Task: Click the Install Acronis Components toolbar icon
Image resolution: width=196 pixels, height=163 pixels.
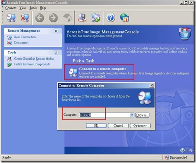Action: click(x=96, y=18)
